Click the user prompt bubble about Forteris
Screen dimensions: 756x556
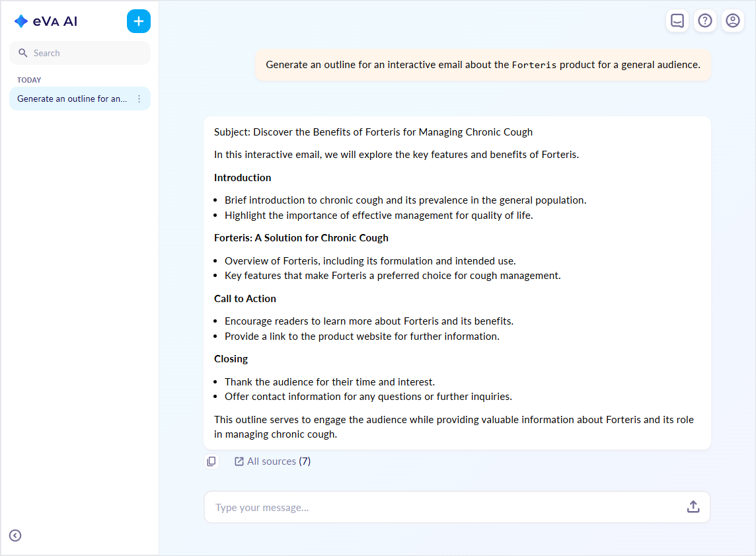[482, 65]
